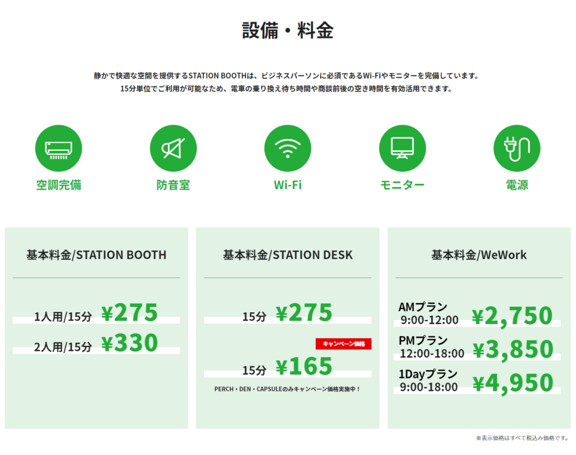Screen dimensions: 576x455
Task: Click the monitor screen icon
Action: click(x=402, y=148)
